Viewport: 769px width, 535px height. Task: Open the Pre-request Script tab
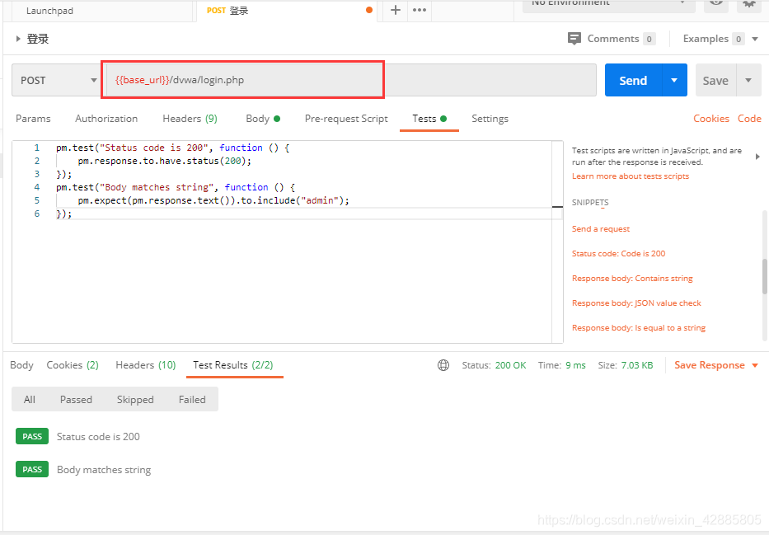pyautogui.click(x=346, y=119)
